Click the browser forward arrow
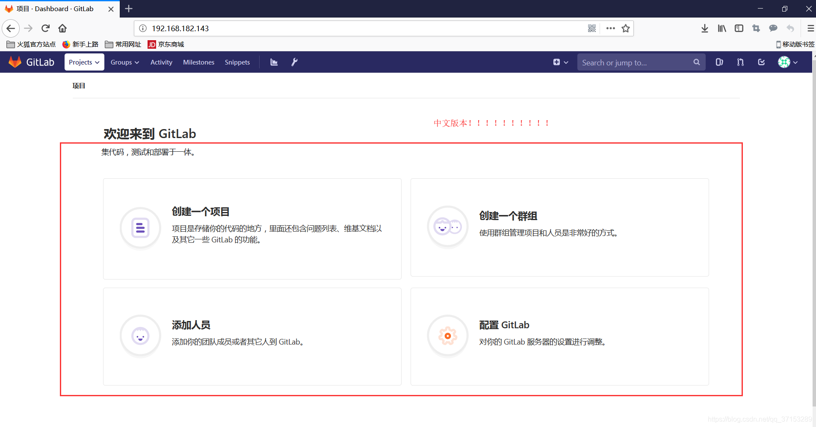 [x=28, y=28]
